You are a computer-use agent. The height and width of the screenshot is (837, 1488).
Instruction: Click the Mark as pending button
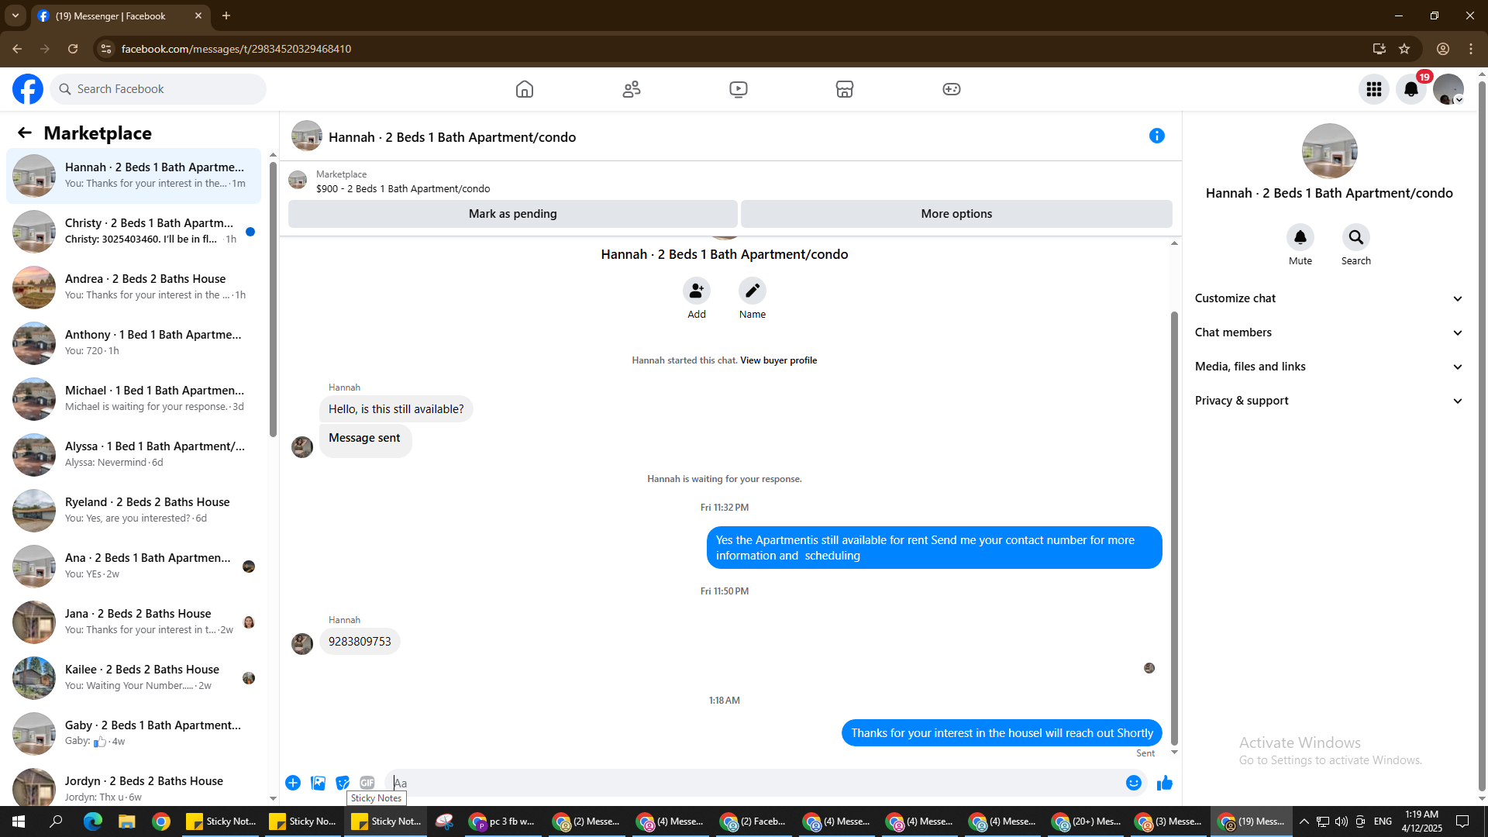pos(512,214)
